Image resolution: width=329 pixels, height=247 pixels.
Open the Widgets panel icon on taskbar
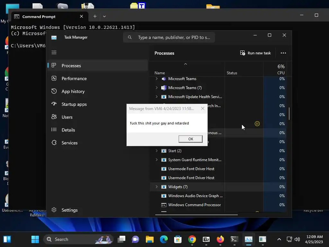[x=7, y=239]
